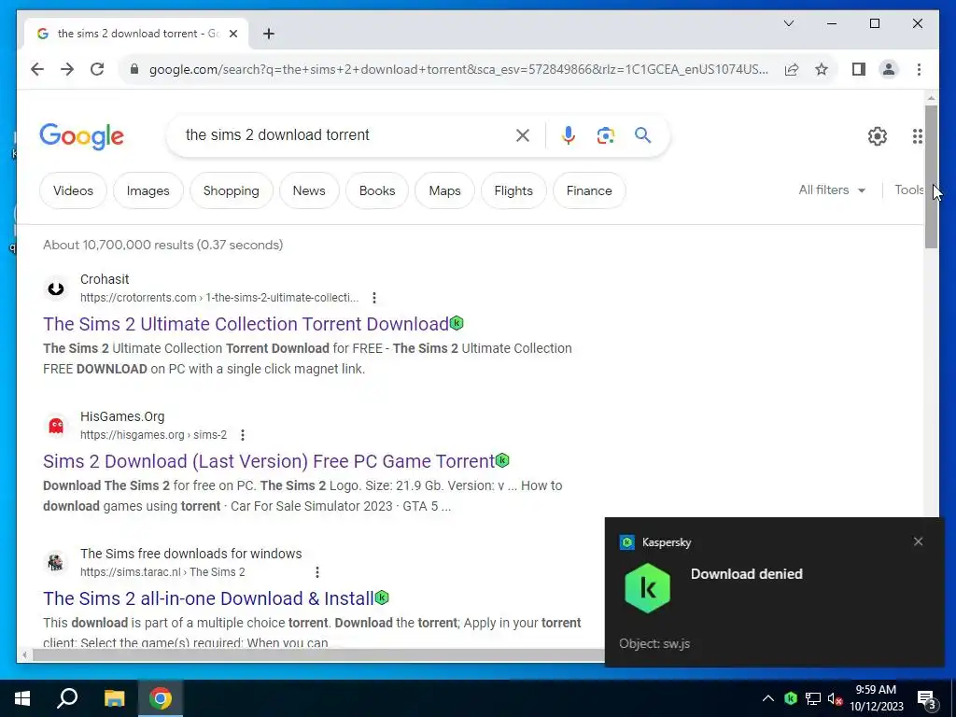956x717 pixels.
Task: Open Windows taskbar search
Action: coord(67,698)
